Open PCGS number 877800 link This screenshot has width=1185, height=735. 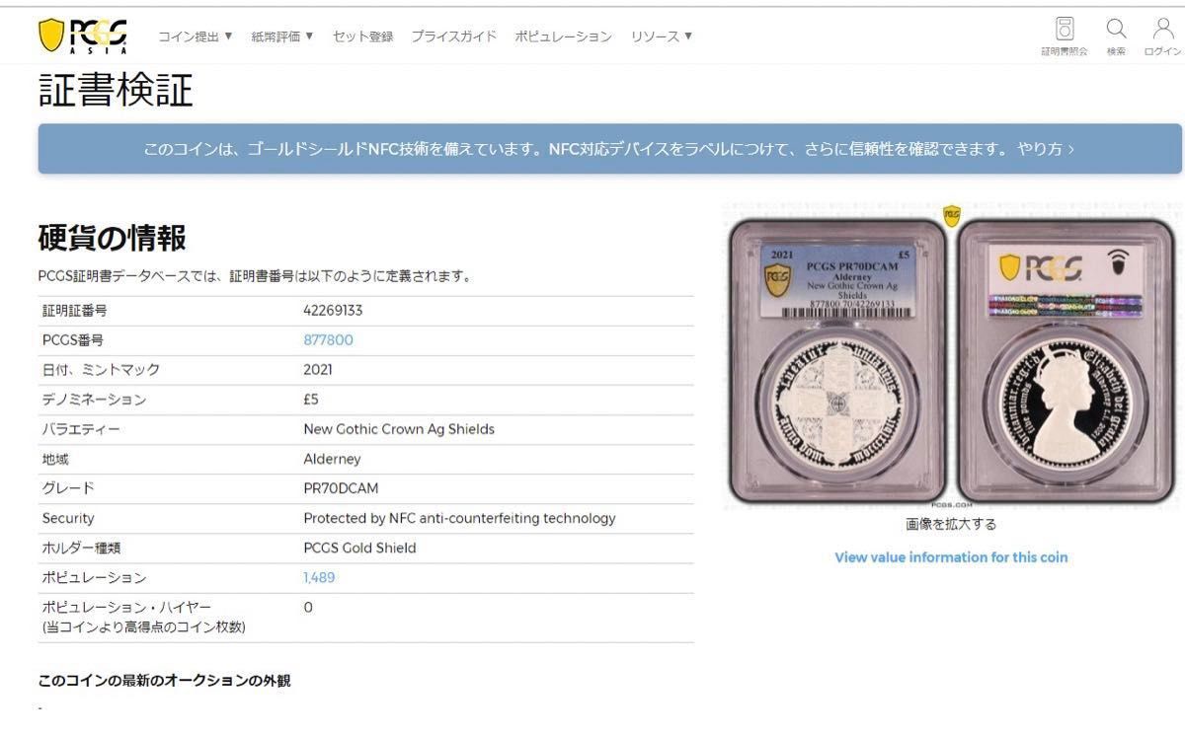tap(328, 340)
